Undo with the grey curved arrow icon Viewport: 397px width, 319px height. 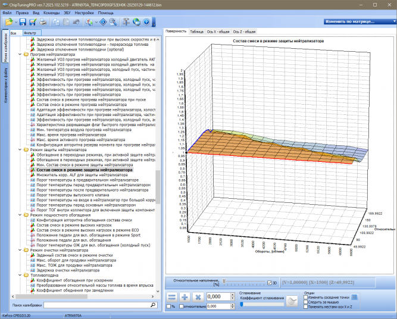click(x=76, y=22)
